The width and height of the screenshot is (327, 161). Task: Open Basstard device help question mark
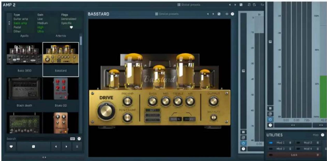[x=232, y=14]
